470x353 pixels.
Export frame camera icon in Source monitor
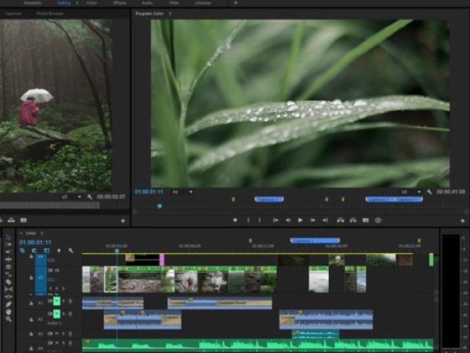click(x=23, y=221)
